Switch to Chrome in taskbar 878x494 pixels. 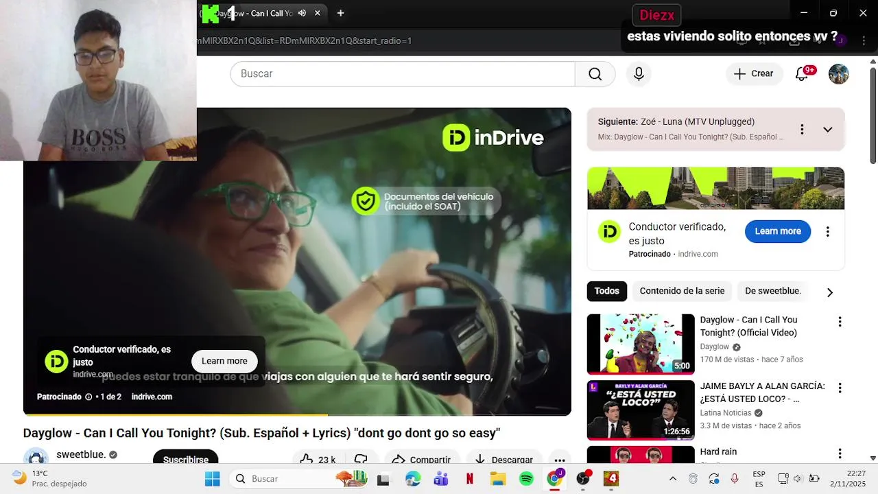tap(554, 478)
